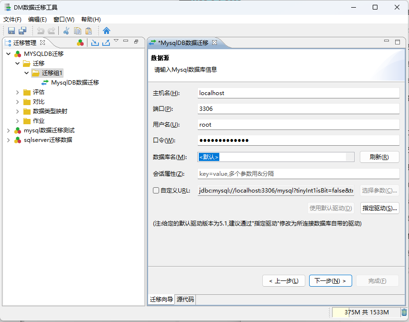Restore the 迁移管理 panel view
The image size is (409, 322).
coord(136,42)
